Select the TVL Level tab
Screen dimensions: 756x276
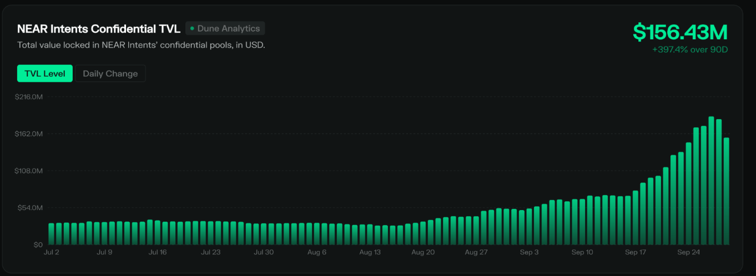[45, 74]
